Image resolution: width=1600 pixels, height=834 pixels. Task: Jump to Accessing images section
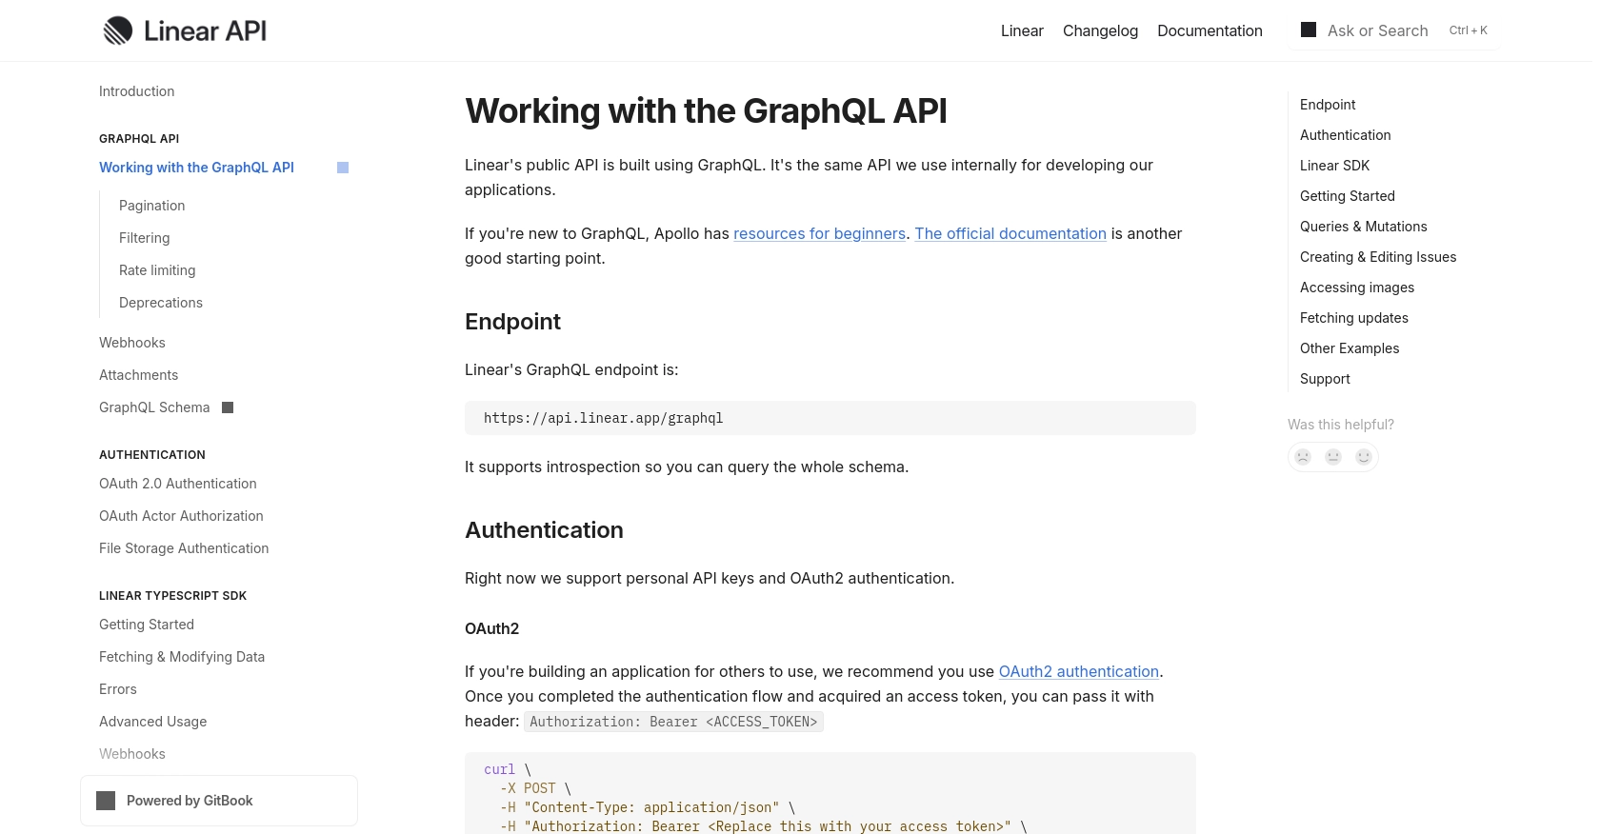pos(1357,288)
